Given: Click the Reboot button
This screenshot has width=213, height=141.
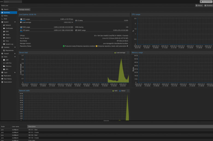Looking at the screenshot, I should click(x=199, y=5).
